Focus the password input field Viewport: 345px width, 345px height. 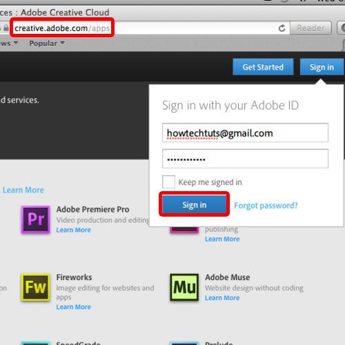[x=245, y=159]
